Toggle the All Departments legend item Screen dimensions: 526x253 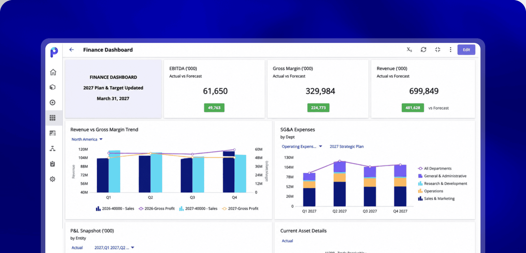tap(434, 168)
